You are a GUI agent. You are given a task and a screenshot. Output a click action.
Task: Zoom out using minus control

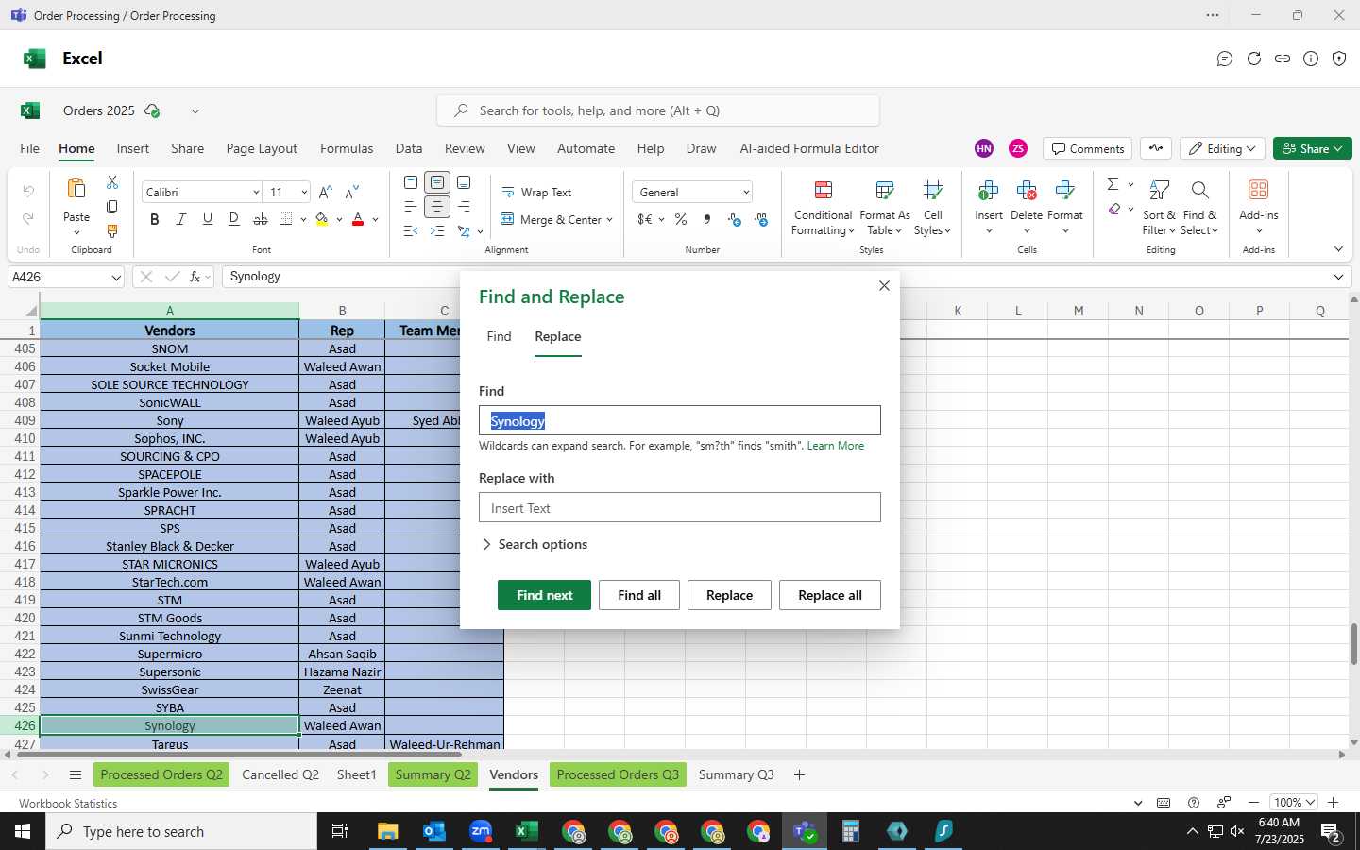pos(1253,803)
